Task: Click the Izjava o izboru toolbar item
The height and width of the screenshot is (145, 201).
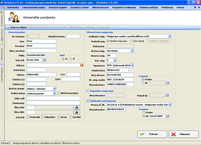Action: [17, 27]
